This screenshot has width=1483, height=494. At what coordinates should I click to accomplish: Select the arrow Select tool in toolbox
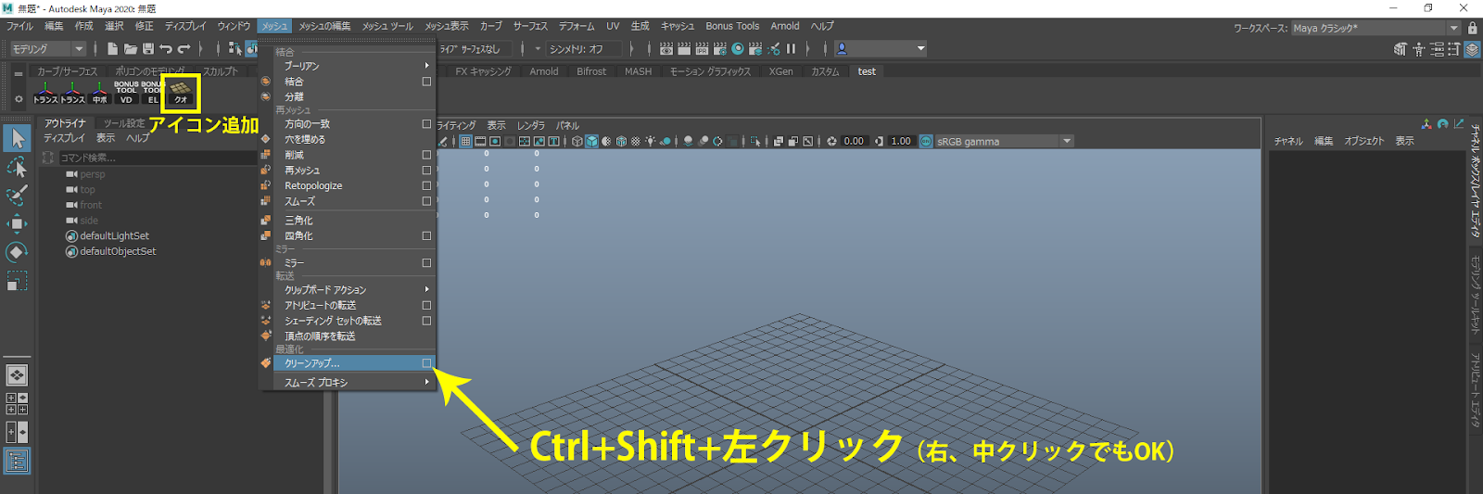[17, 138]
